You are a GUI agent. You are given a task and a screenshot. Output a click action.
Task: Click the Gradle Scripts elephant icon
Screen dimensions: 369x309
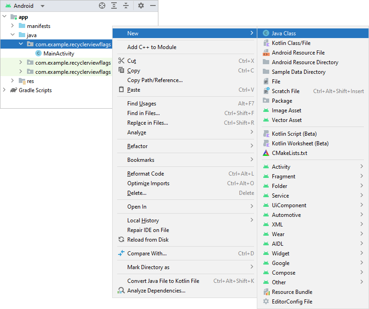pyautogui.click(x=14, y=90)
